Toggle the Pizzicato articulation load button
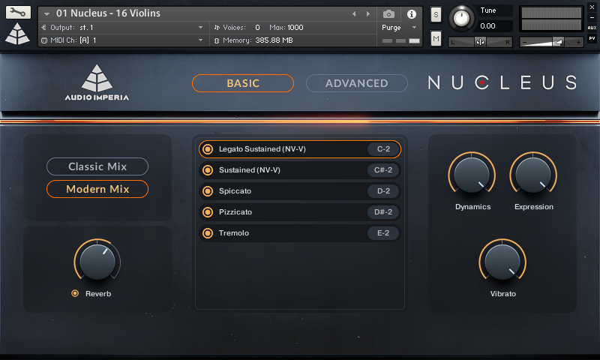This screenshot has width=600, height=360. (x=208, y=212)
